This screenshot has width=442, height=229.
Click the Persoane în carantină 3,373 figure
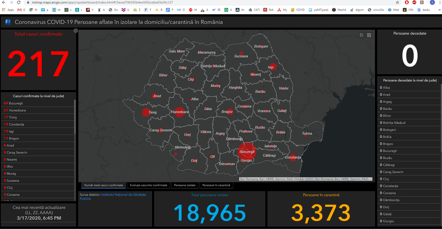coord(321,212)
